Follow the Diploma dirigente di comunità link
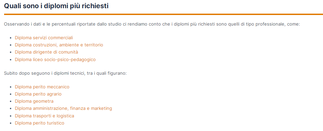This screenshot has width=323, height=131. point(46,52)
